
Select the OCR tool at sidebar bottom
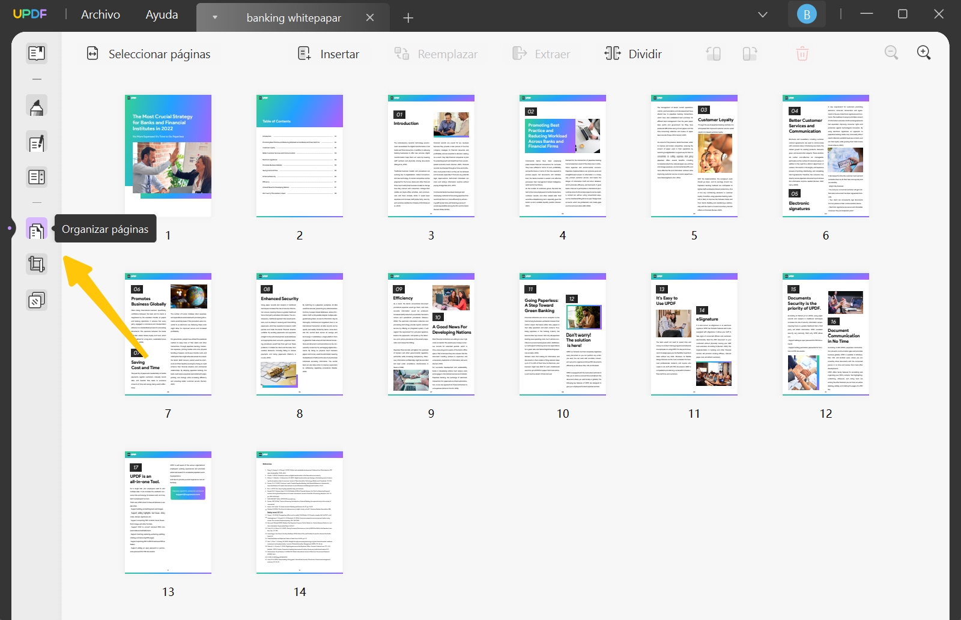pos(36,299)
